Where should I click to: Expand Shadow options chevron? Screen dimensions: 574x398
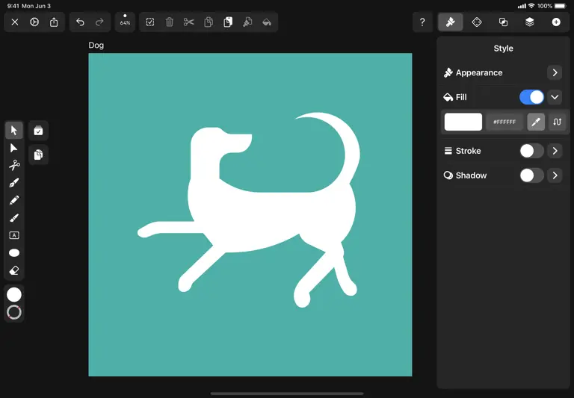(555, 175)
